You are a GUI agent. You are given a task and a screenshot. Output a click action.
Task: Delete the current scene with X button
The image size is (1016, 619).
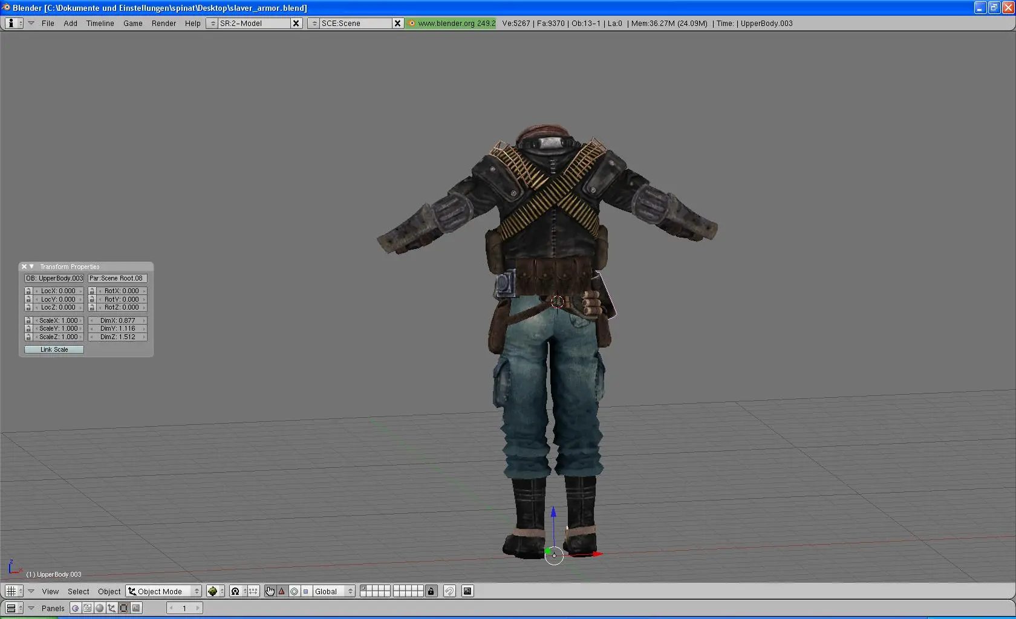tap(397, 23)
